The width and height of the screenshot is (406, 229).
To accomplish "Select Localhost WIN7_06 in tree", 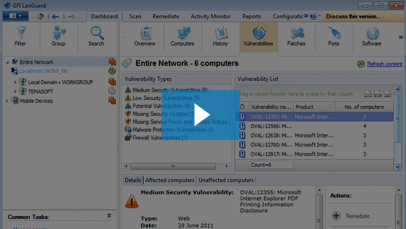I will (x=43, y=71).
